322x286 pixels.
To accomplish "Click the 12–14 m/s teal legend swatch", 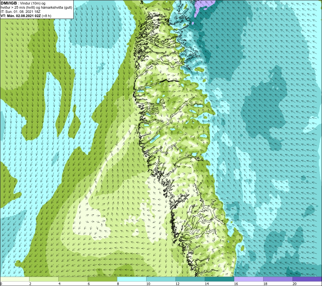I will (190, 279).
